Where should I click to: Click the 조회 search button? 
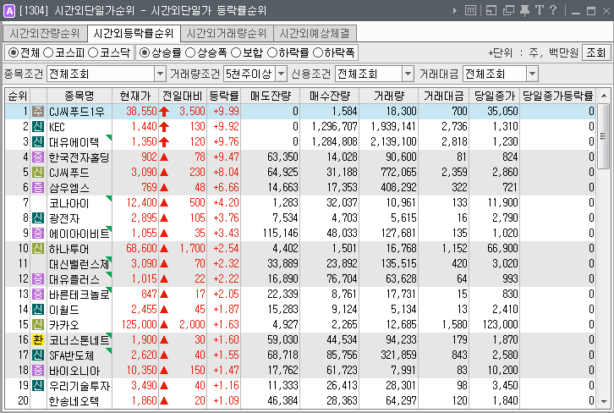pos(596,52)
